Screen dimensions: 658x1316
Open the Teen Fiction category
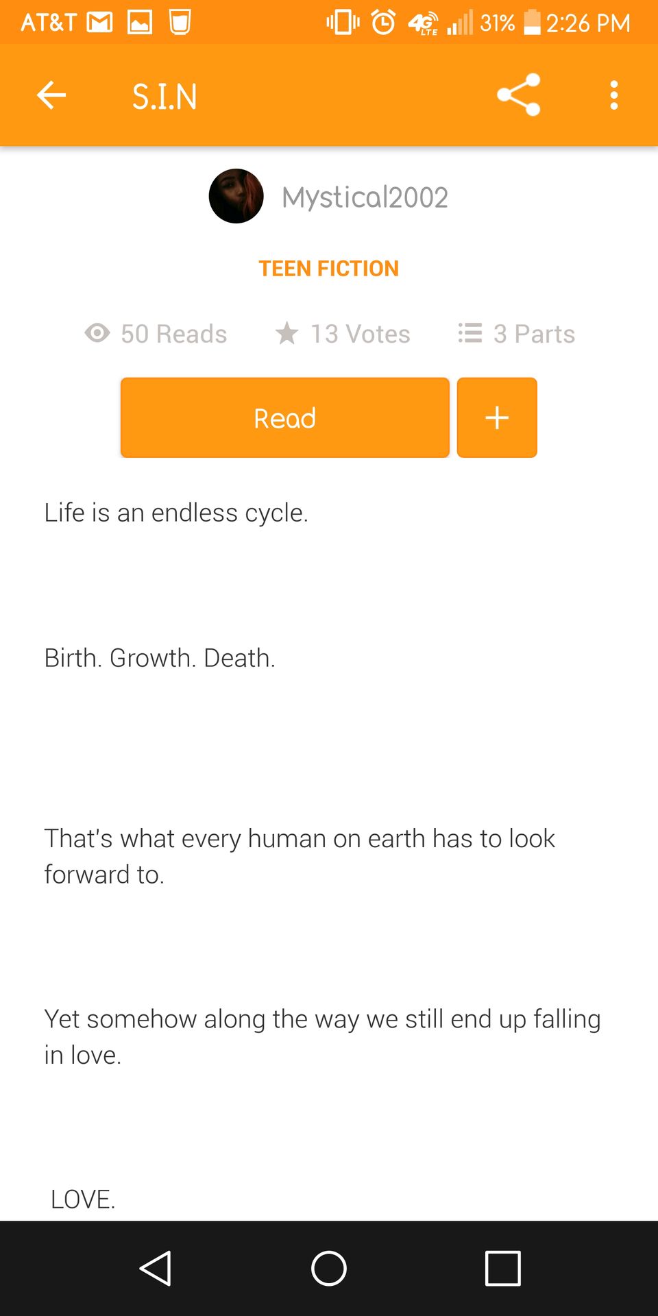(329, 268)
